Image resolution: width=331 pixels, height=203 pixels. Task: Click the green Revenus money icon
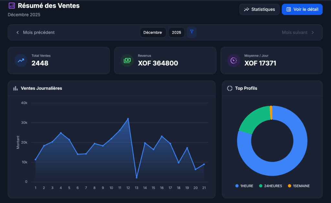click(x=127, y=60)
